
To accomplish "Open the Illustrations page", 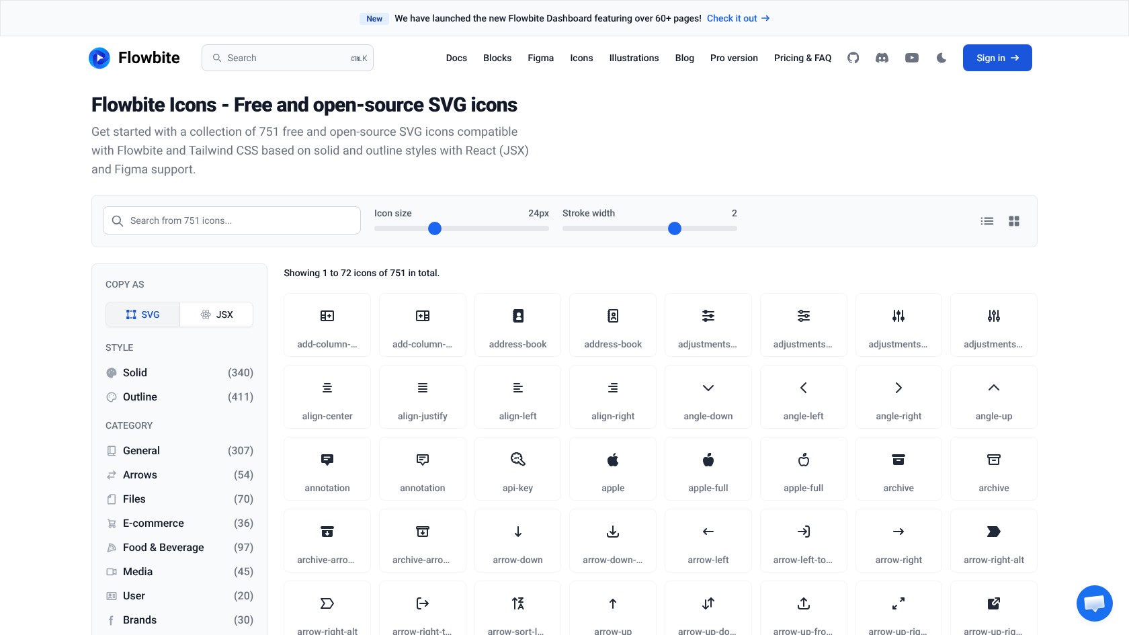I will [634, 58].
